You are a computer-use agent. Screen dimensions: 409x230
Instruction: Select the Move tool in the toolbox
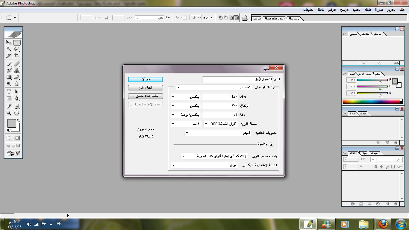pos(9,43)
